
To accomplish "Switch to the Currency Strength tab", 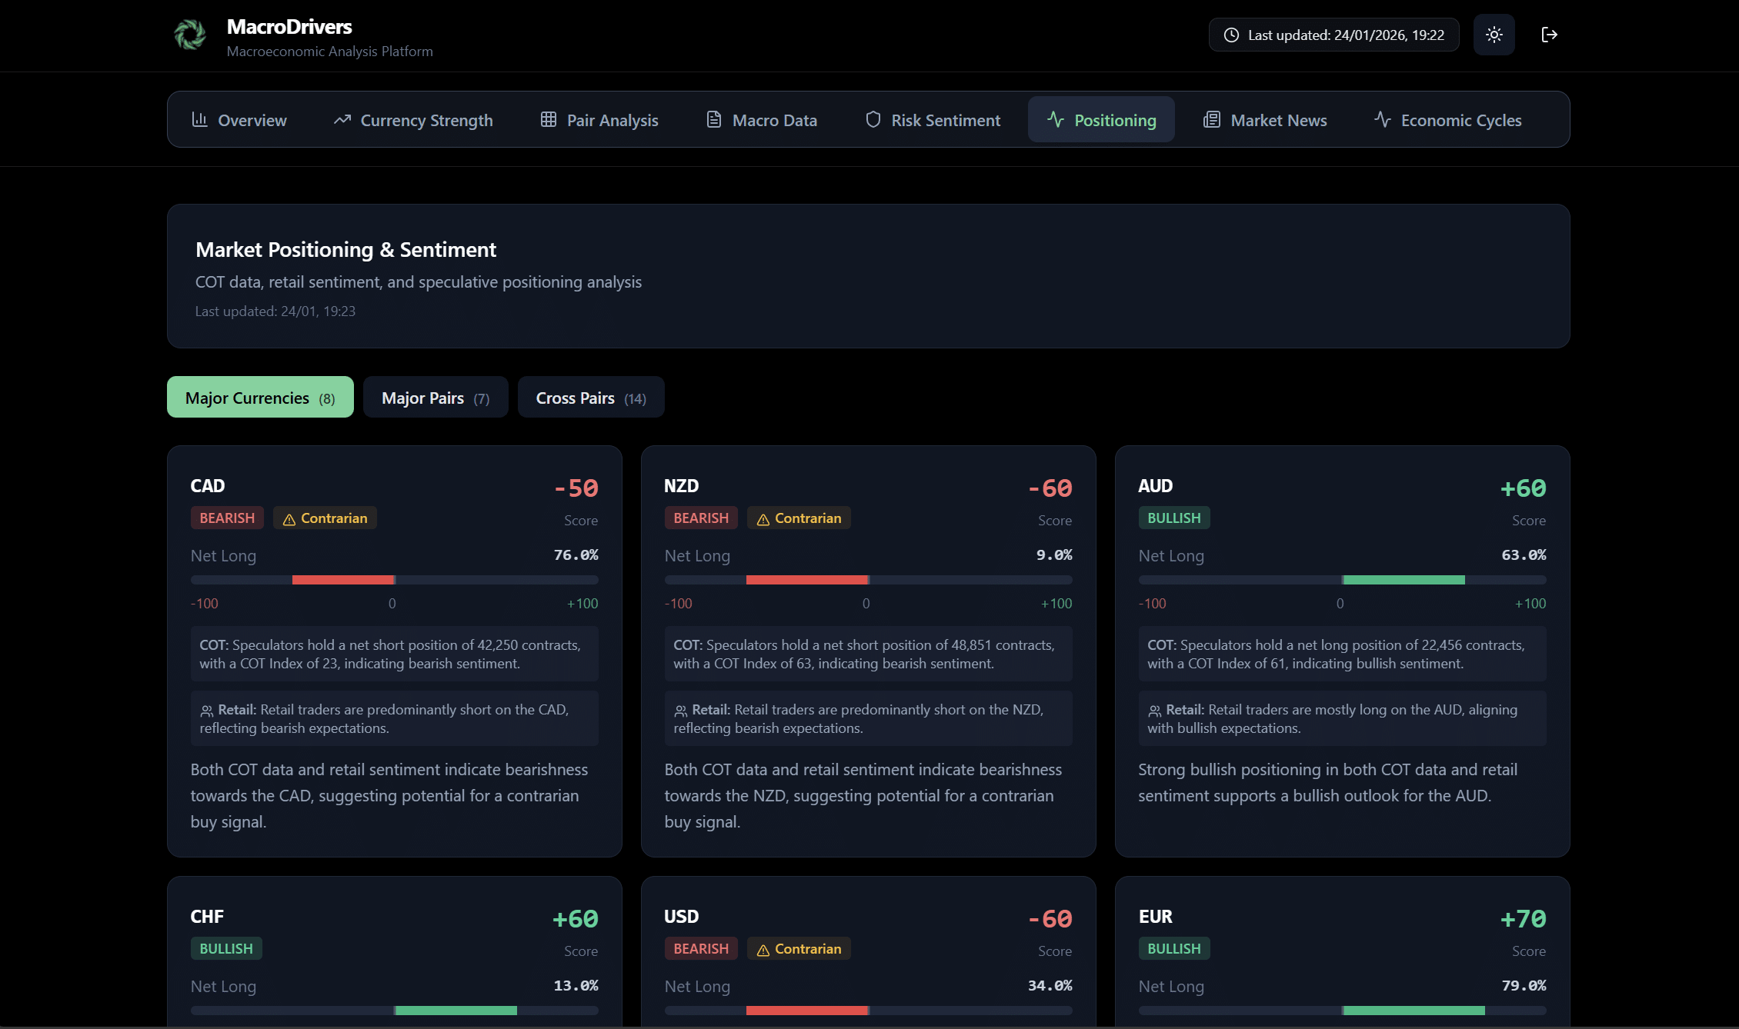I will coord(413,120).
